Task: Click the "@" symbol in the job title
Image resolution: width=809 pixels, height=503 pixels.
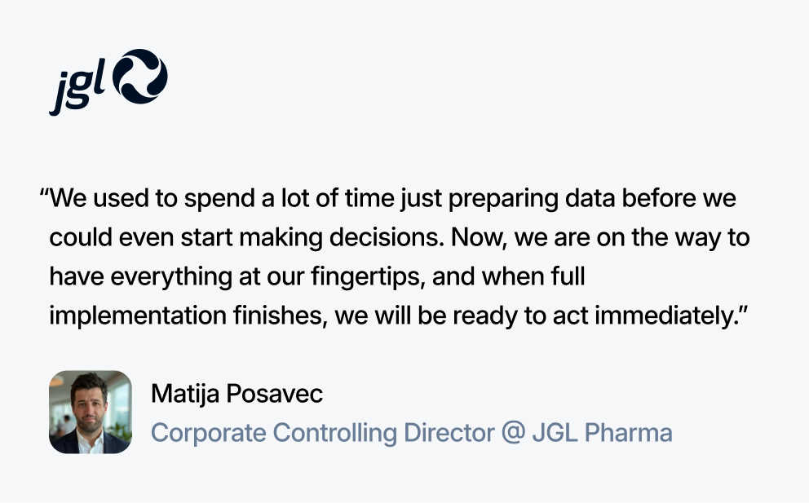Action: (x=513, y=432)
